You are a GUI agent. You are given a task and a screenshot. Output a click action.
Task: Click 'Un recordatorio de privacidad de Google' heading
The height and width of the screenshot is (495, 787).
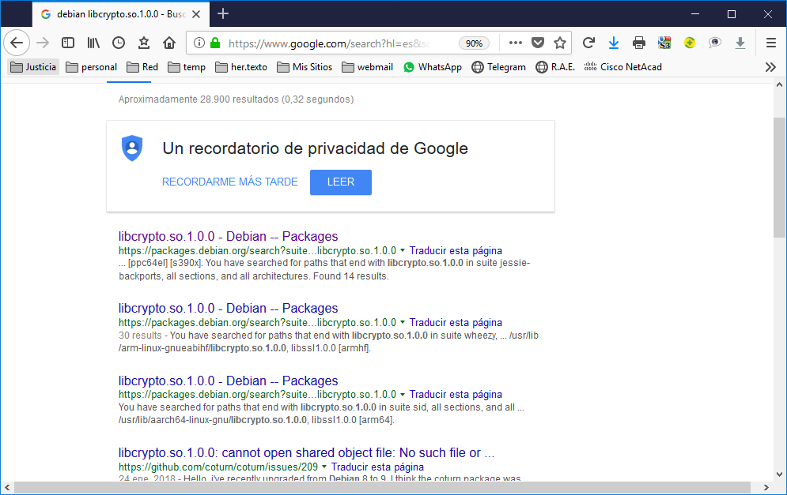click(316, 148)
